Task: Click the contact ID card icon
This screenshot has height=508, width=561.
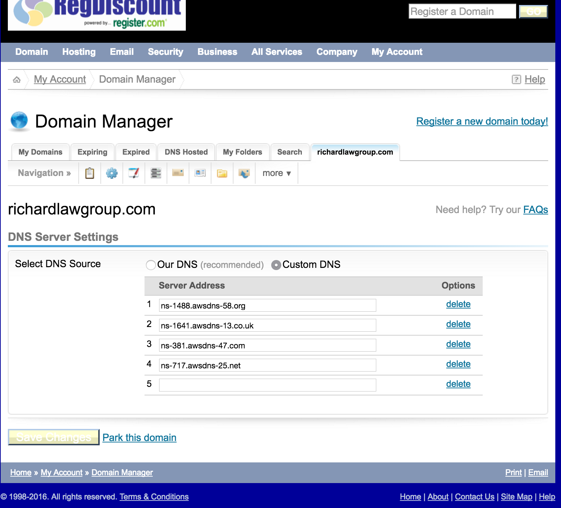Action: click(200, 173)
